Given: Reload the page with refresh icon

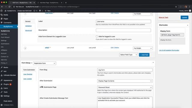Looking at the screenshot, I should point(9,7).
